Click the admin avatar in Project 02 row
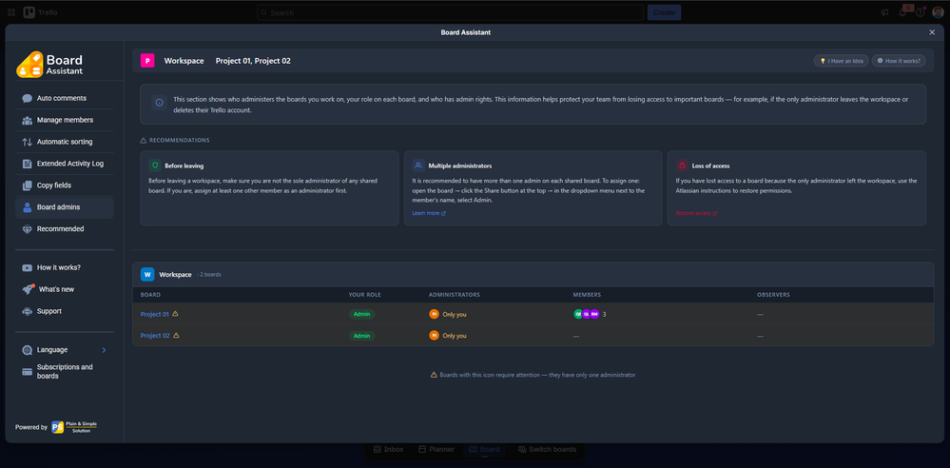 [434, 335]
